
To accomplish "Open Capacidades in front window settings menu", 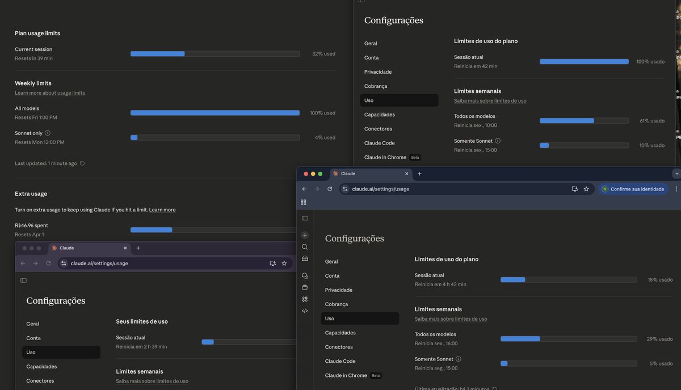I will point(360,333).
